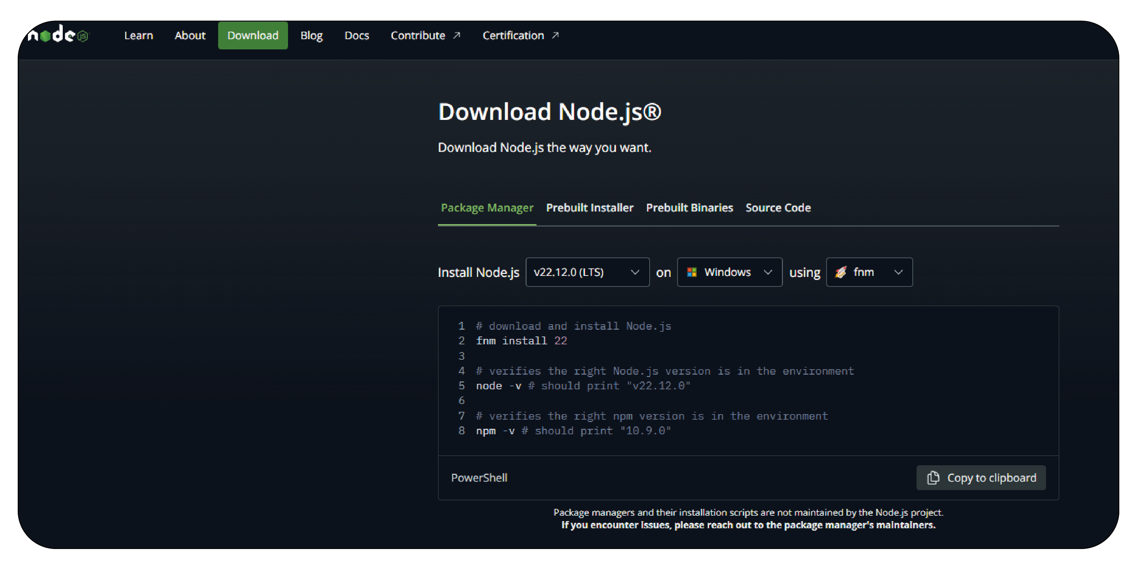Select the Package Manager tab
The image size is (1135, 563).
487,208
